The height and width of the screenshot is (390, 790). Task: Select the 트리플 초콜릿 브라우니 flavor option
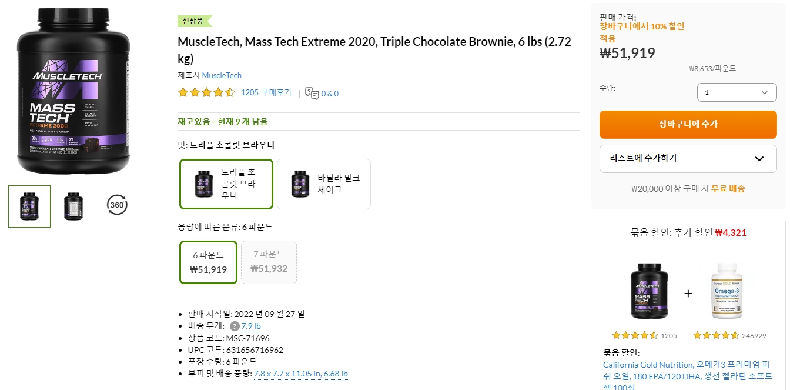pyautogui.click(x=226, y=184)
